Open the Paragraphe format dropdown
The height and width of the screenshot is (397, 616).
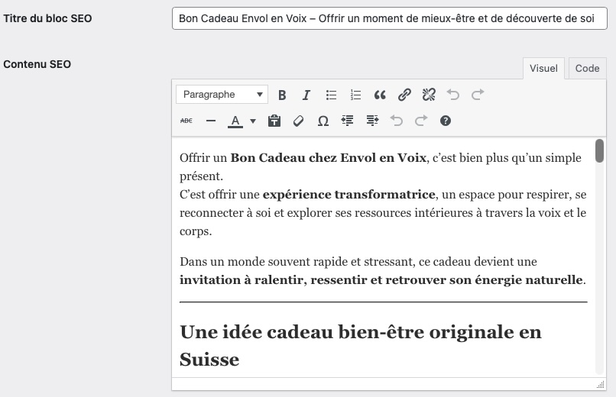[222, 95]
